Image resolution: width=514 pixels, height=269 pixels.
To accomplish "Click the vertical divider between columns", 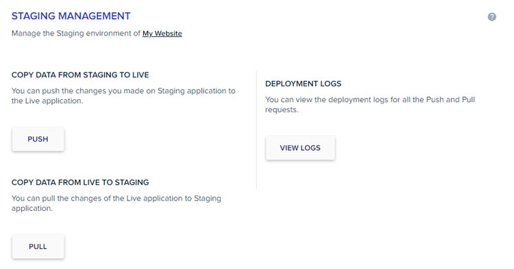I will pyautogui.click(x=257, y=130).
